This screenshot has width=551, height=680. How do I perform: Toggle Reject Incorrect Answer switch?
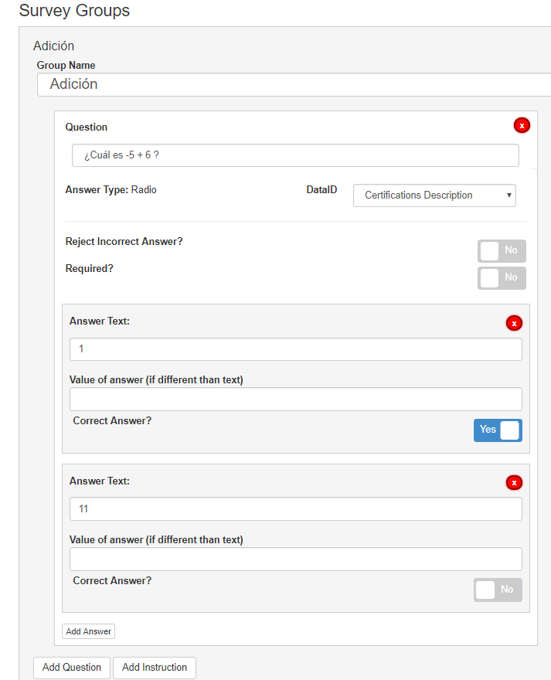pyautogui.click(x=502, y=251)
